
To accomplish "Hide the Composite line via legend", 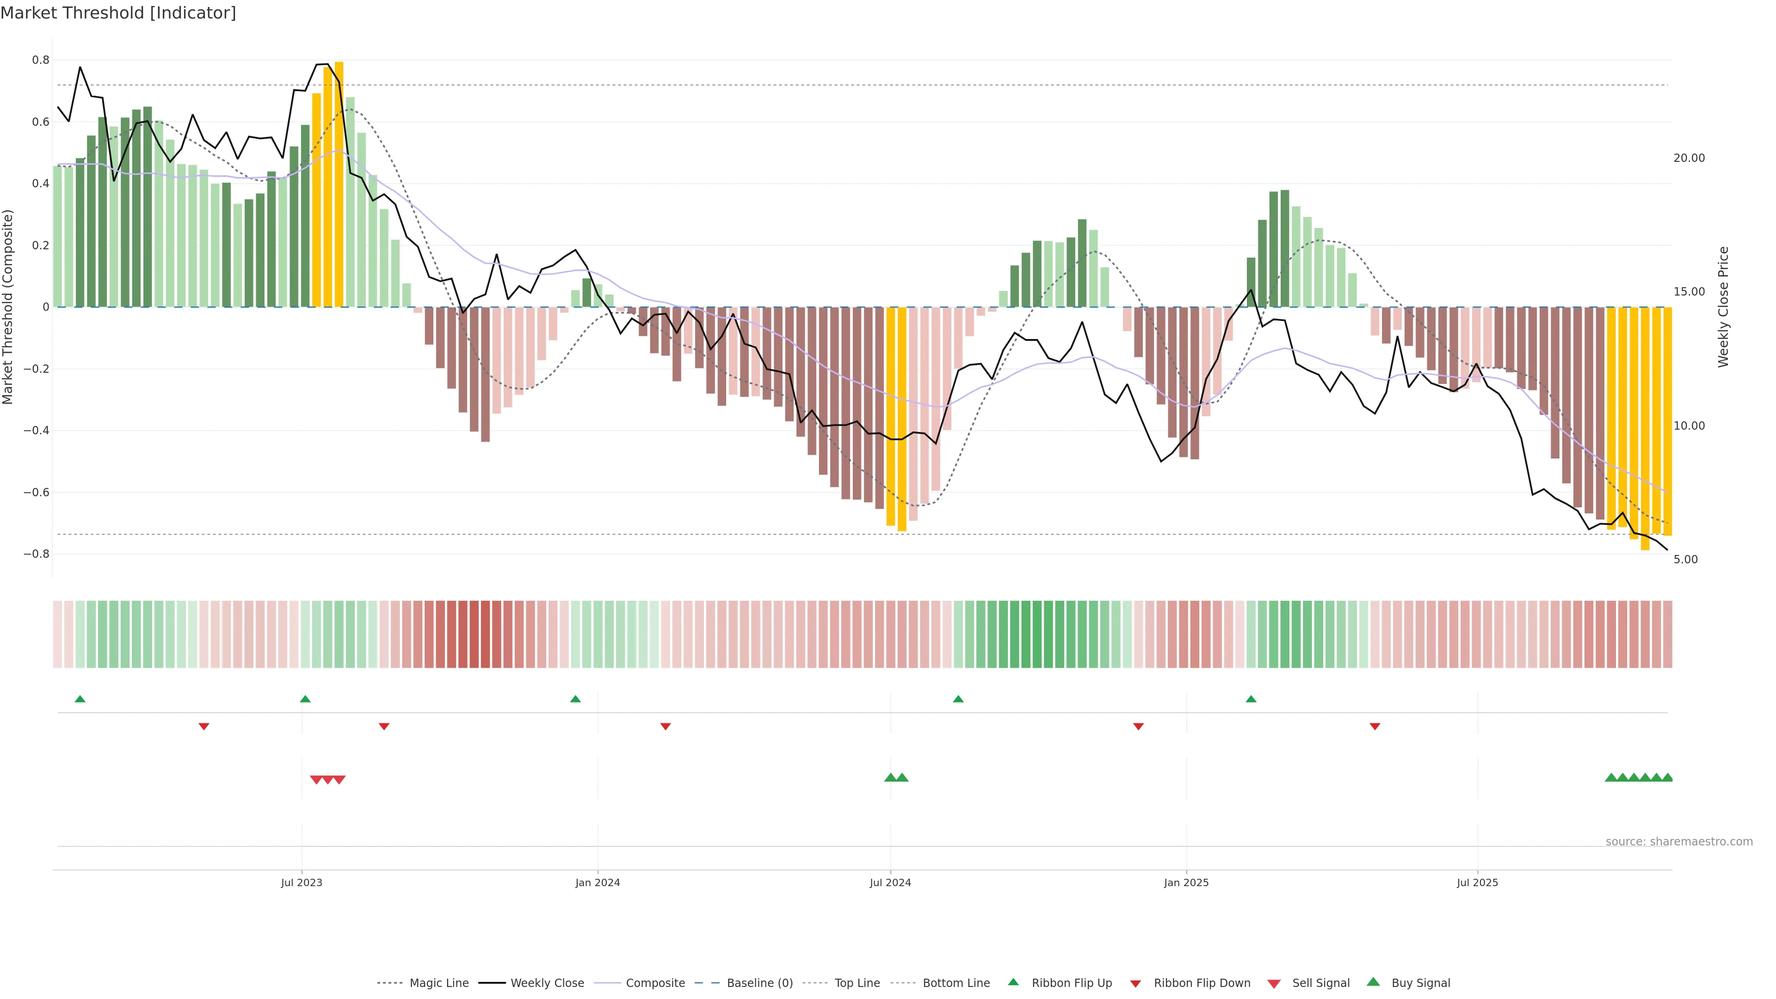I will [655, 983].
